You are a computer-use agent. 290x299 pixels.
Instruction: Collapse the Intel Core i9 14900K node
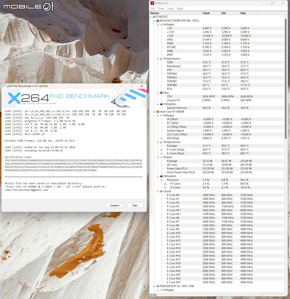point(154,112)
